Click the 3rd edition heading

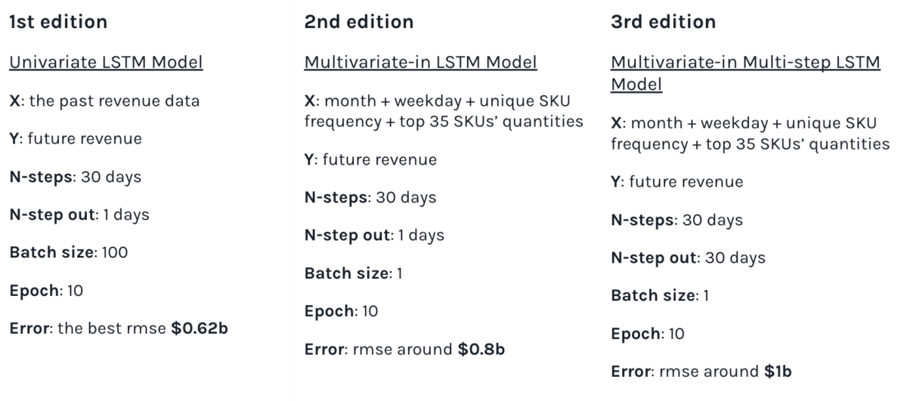pos(663,23)
